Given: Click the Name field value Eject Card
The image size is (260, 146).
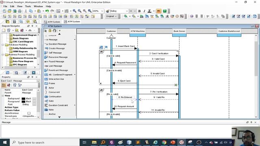Looking at the screenshot, I should pyautogui.click(x=27, y=90).
